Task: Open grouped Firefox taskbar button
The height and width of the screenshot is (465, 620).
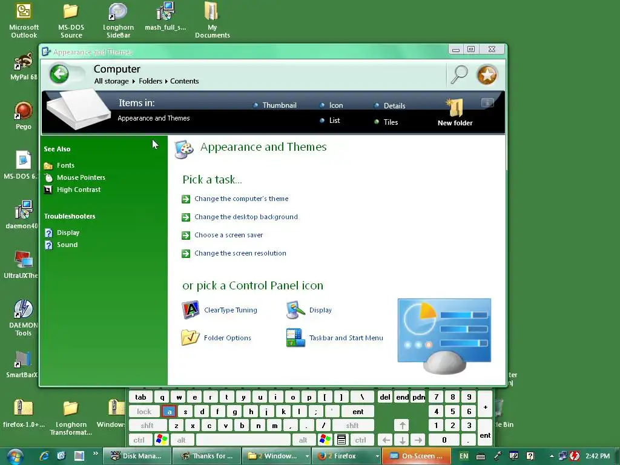Action: click(346, 456)
